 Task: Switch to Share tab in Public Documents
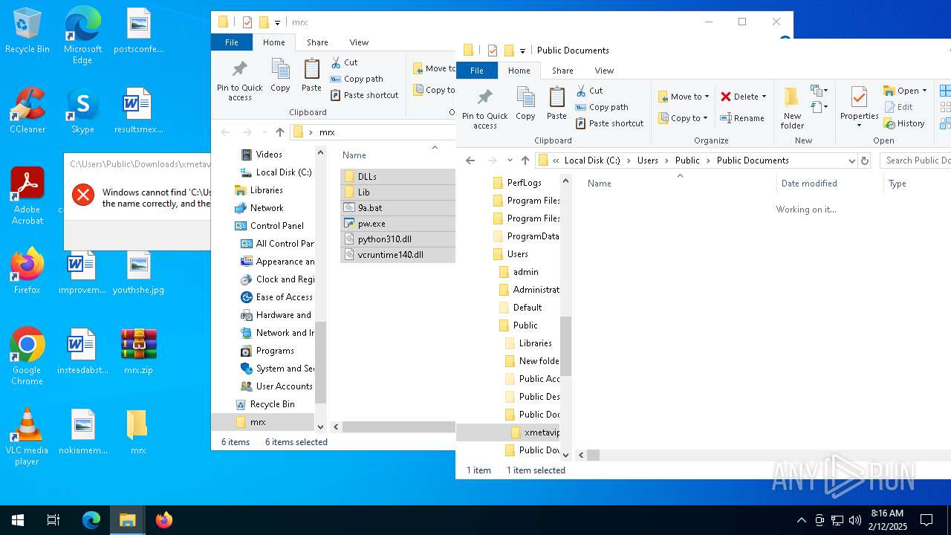(x=562, y=71)
